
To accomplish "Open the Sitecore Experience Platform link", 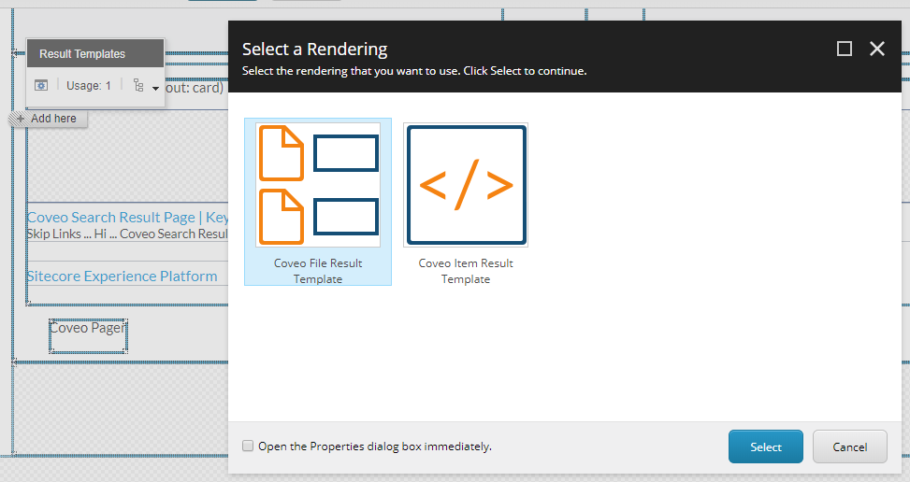I will click(x=122, y=276).
